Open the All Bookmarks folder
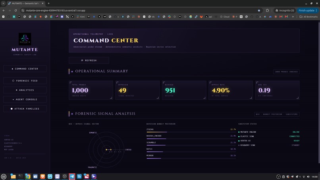Screen dimensions: 320x180 pos(308,17)
